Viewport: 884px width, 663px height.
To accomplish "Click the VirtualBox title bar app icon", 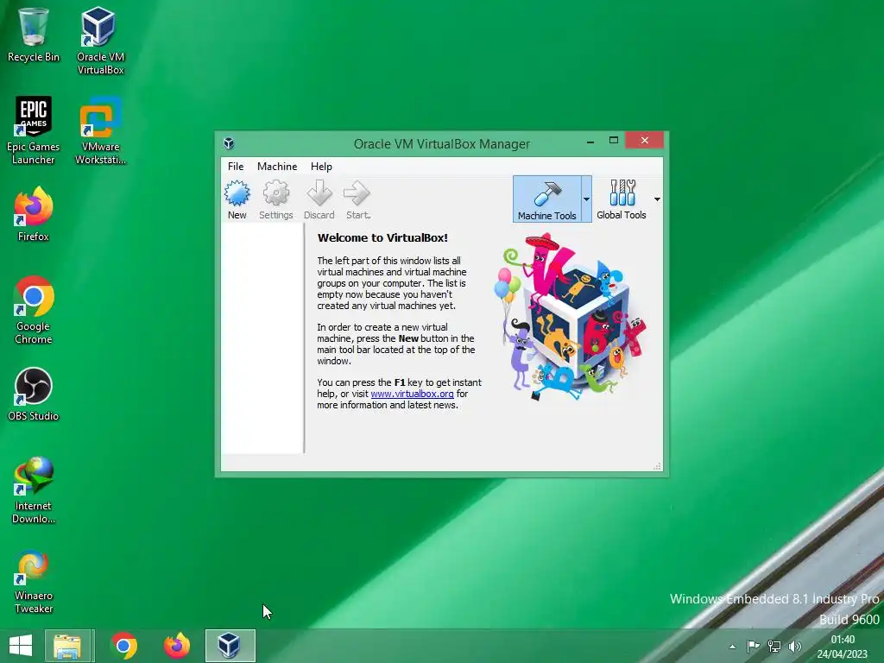I will pyautogui.click(x=229, y=143).
